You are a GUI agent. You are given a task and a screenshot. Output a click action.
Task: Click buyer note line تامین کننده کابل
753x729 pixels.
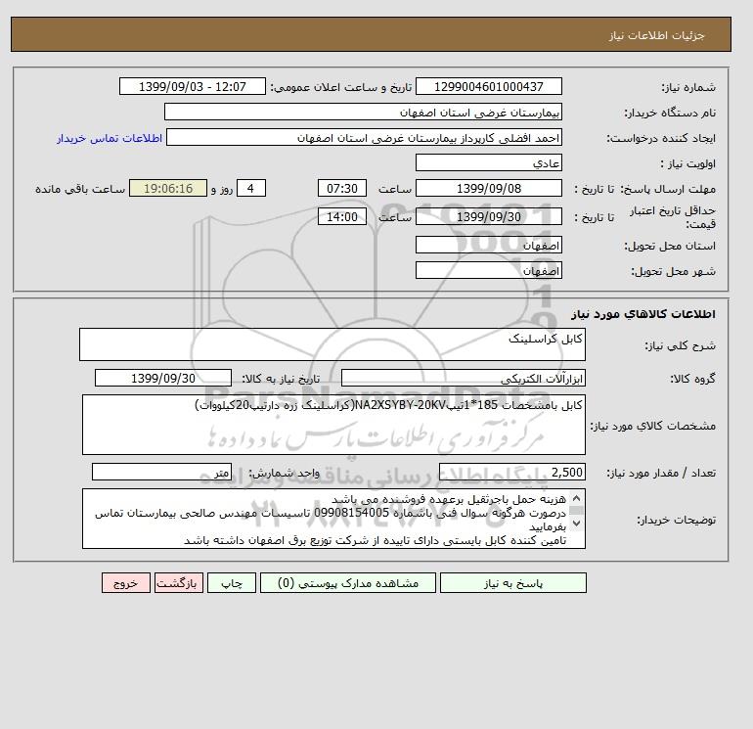pos(376,540)
